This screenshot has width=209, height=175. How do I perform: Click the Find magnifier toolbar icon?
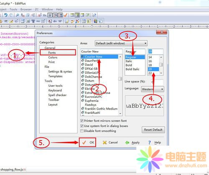point(18,15)
